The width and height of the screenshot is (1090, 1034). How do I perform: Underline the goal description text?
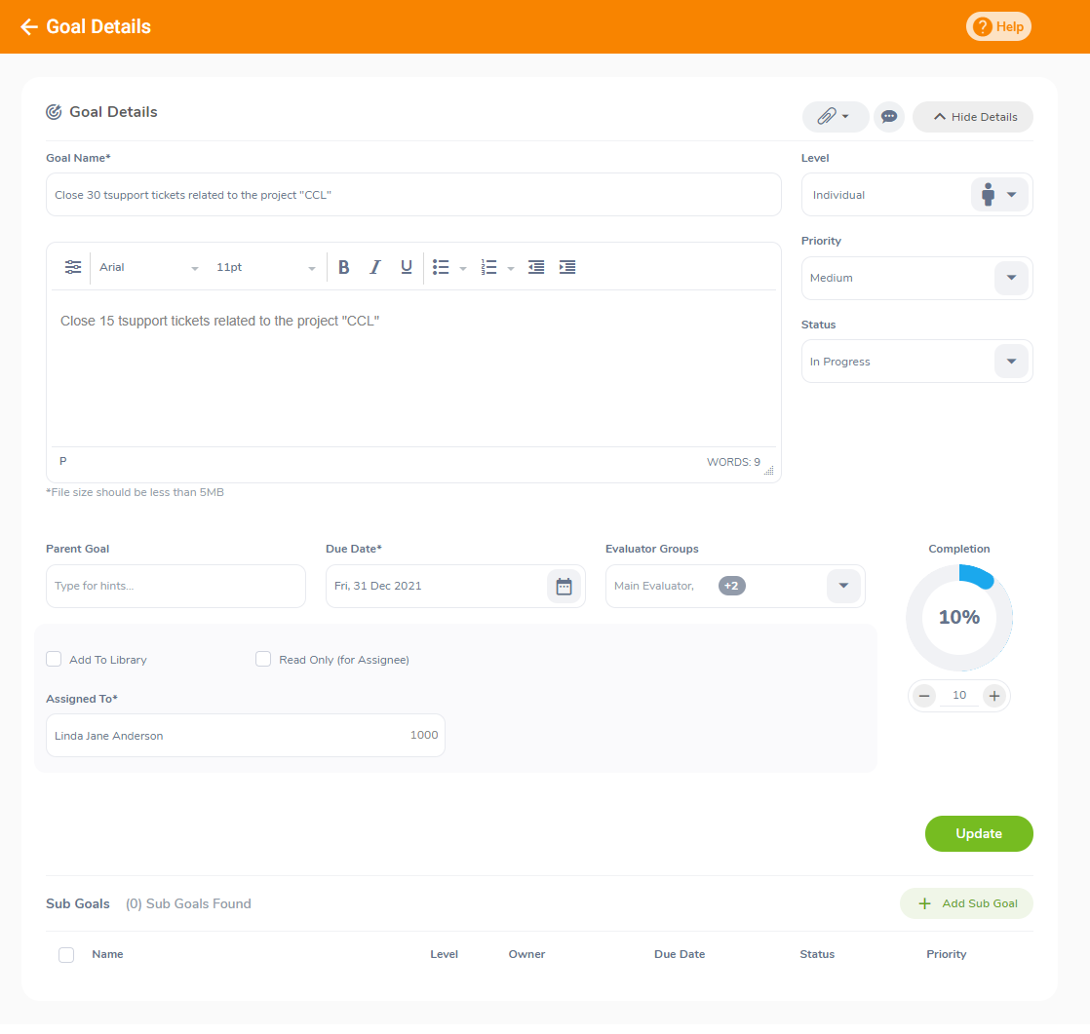coord(406,266)
